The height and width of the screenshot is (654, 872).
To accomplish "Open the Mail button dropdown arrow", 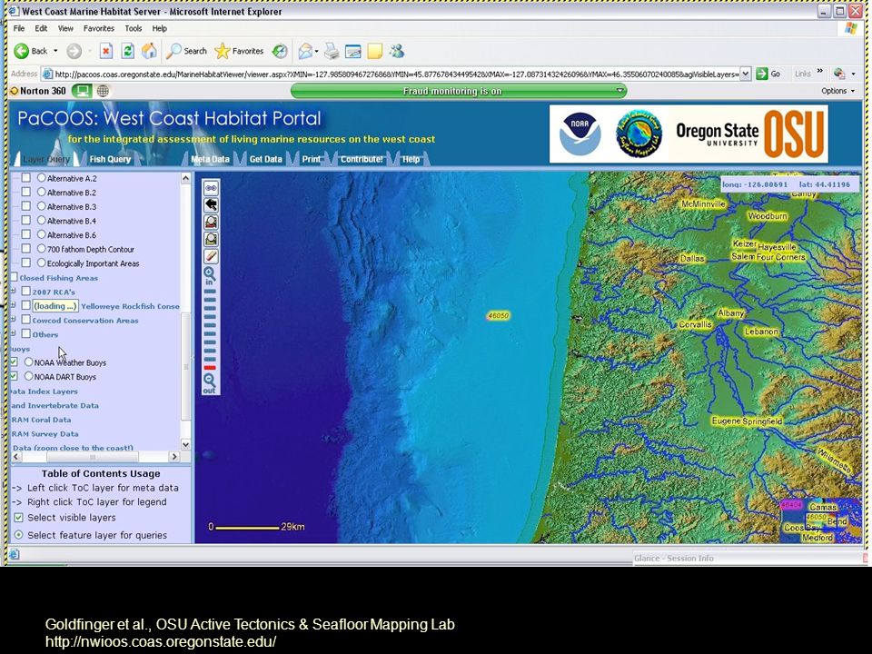I will click(x=316, y=52).
